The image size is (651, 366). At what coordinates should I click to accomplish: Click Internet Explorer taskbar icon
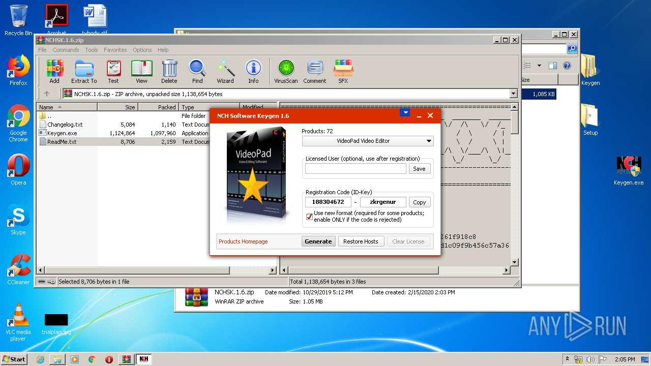pyautogui.click(x=40, y=359)
